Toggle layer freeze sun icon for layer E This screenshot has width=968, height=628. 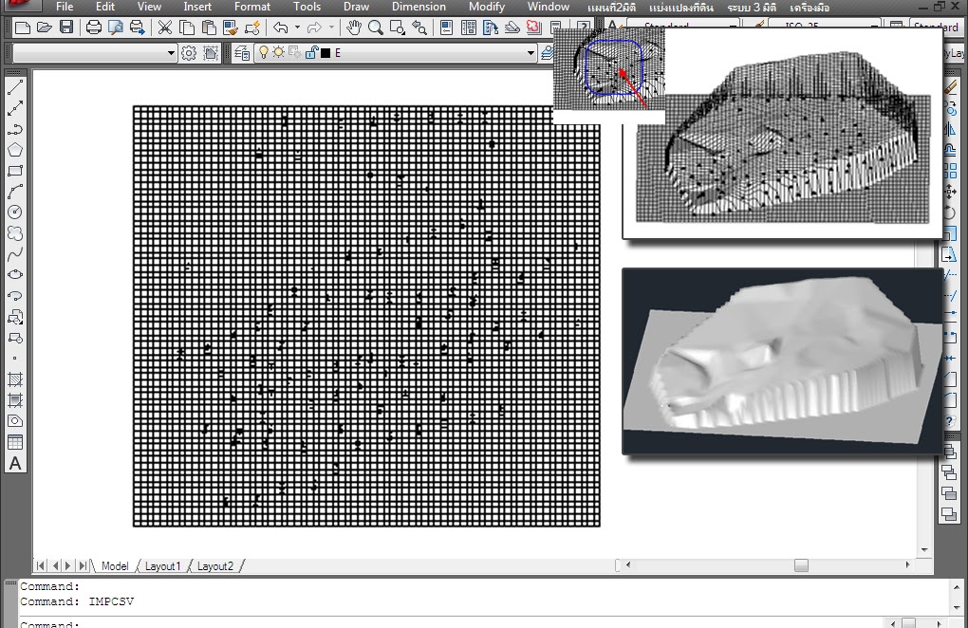tap(278, 53)
